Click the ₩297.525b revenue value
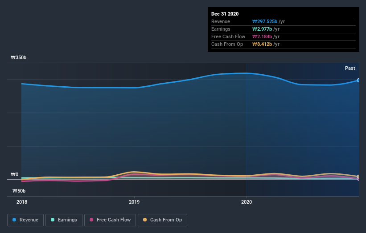The height and width of the screenshot is (233, 366). click(265, 22)
